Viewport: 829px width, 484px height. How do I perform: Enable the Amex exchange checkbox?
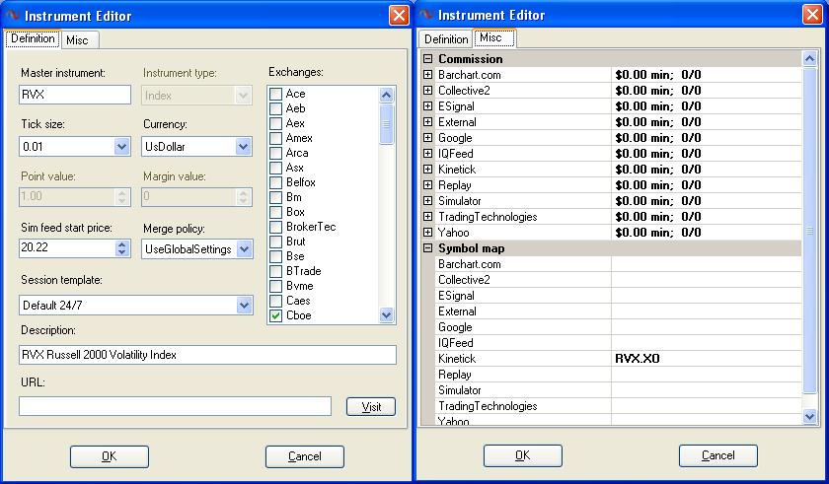click(x=275, y=138)
